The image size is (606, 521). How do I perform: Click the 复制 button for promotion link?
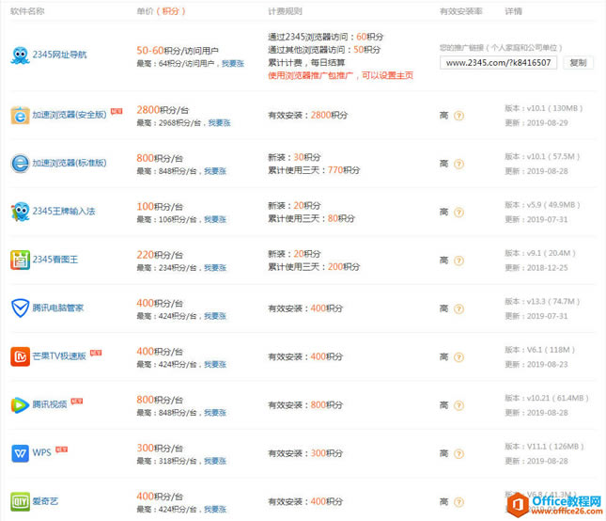tap(578, 63)
